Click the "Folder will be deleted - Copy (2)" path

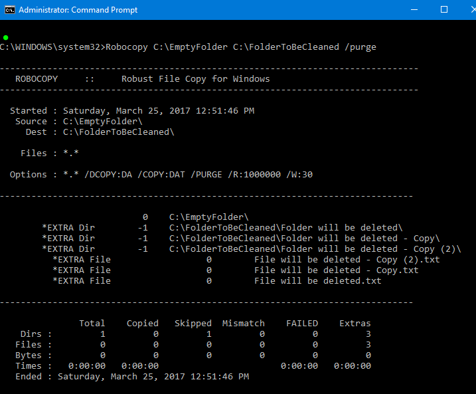315,249
